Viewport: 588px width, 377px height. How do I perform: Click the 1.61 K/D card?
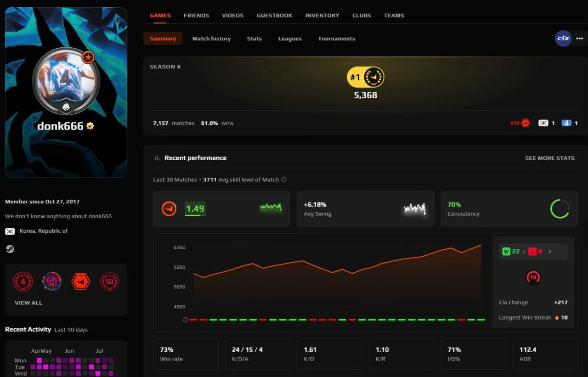[330, 354]
